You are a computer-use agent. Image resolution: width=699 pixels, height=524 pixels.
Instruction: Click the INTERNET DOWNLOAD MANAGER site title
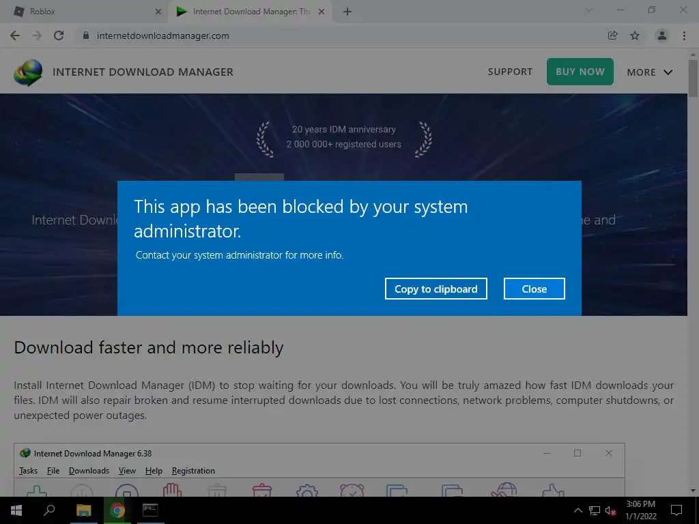click(143, 72)
